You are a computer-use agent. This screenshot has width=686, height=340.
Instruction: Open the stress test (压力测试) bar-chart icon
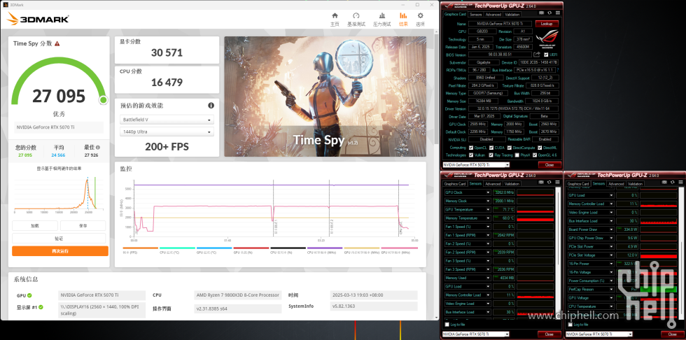(382, 15)
